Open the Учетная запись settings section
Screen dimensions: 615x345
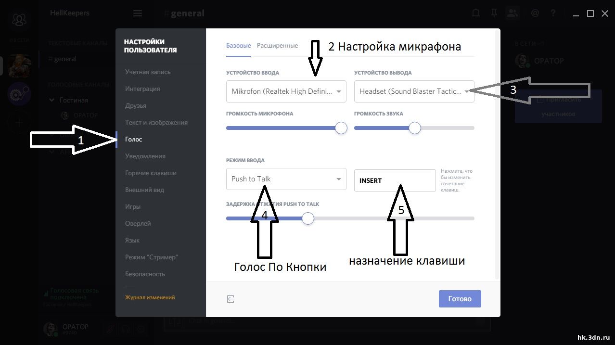(x=148, y=72)
